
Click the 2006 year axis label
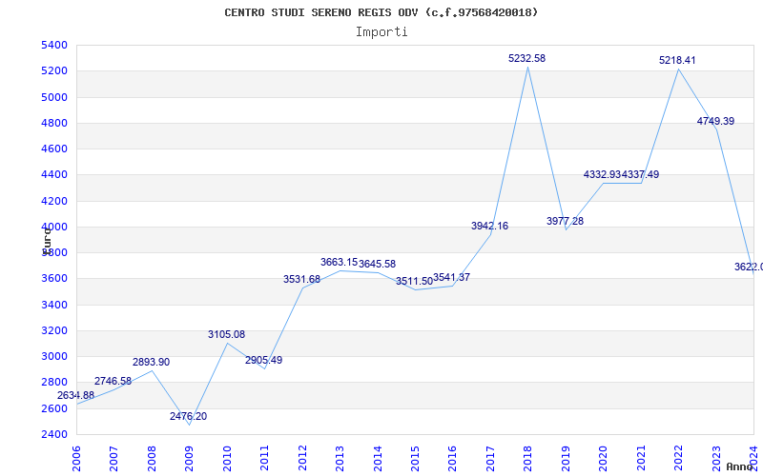pos(76,456)
